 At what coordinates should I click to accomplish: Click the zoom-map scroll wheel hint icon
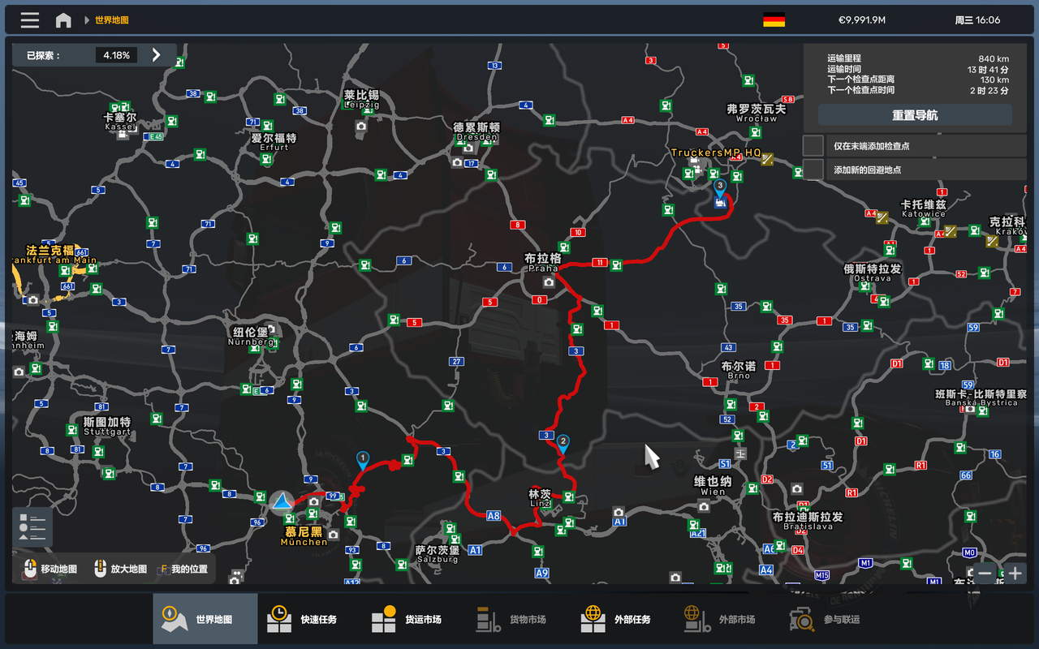(101, 569)
